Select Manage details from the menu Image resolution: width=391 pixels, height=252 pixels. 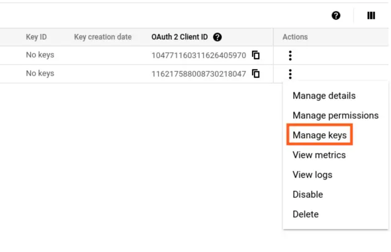(x=323, y=95)
